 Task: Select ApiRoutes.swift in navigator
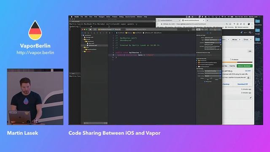[93, 46]
